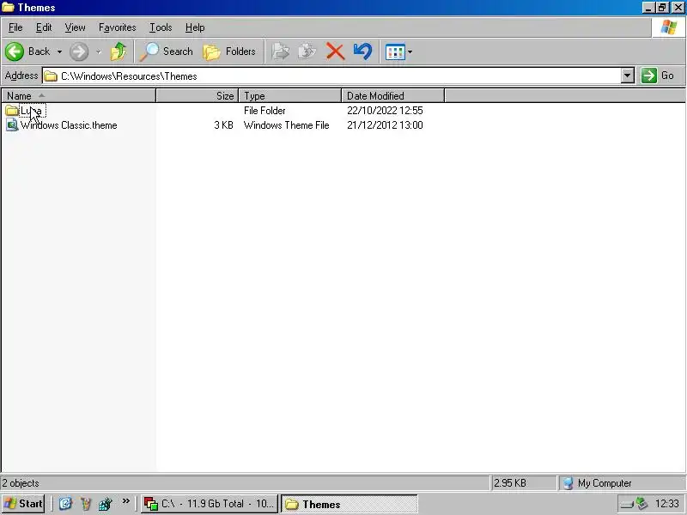Click the Move To toolbar icon
This screenshot has height=515, width=687.
[x=281, y=51]
